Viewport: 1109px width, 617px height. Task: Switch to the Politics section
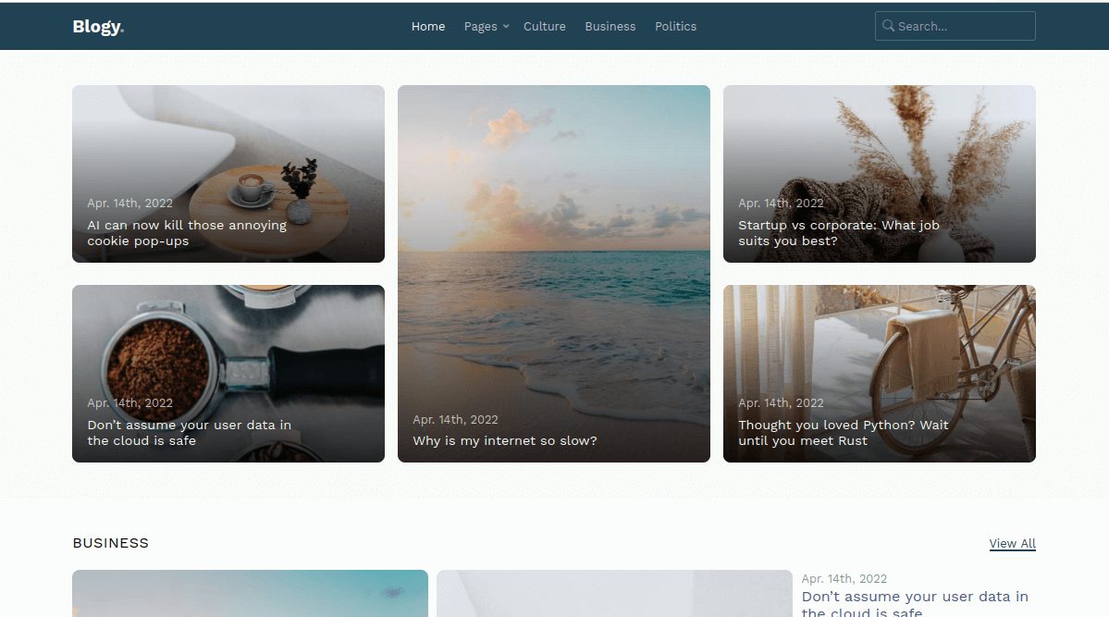pos(675,26)
